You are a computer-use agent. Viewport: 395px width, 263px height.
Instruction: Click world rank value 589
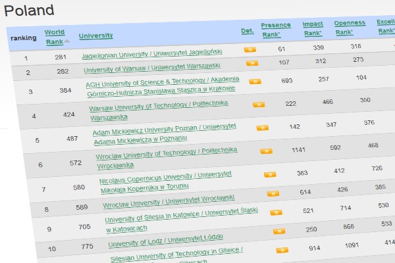pos(82,207)
